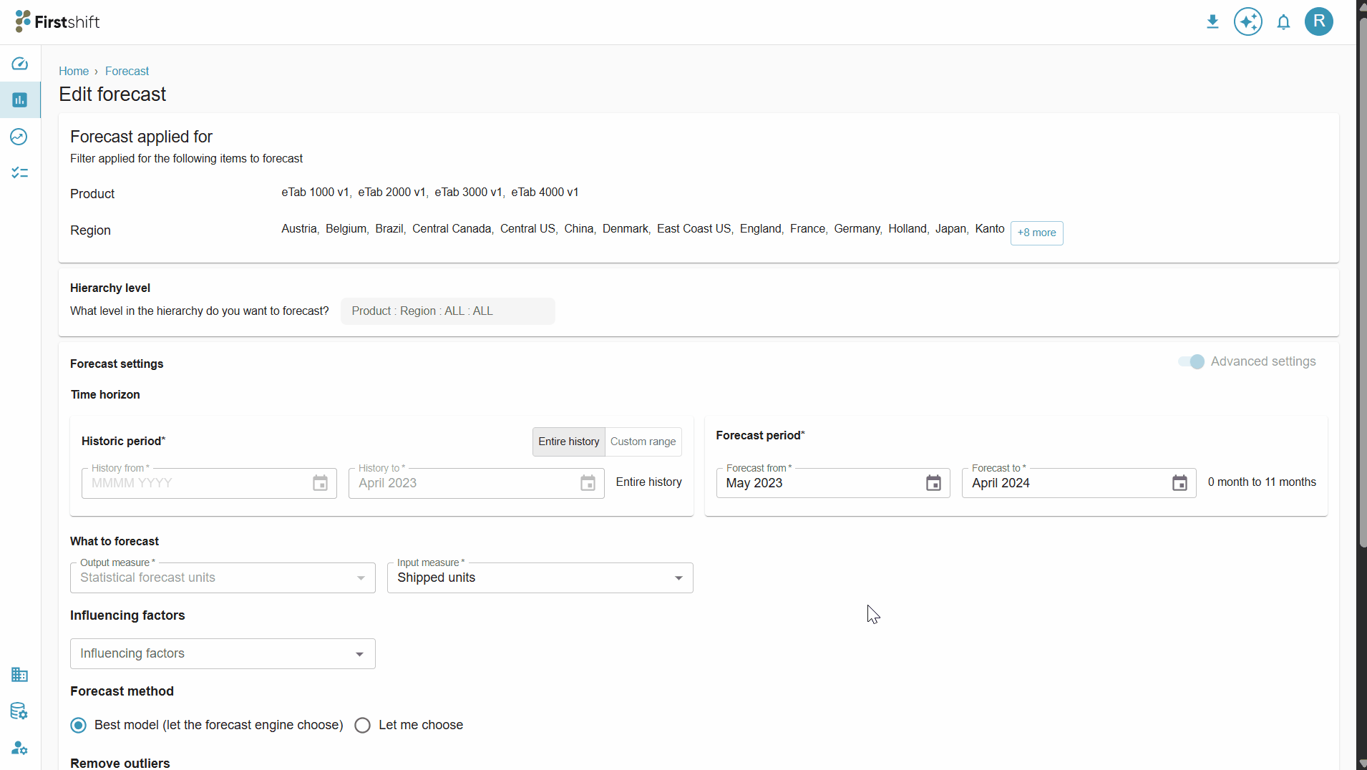Open calendar picker for Forecast from
This screenshot has width=1367, height=770.
934,484
